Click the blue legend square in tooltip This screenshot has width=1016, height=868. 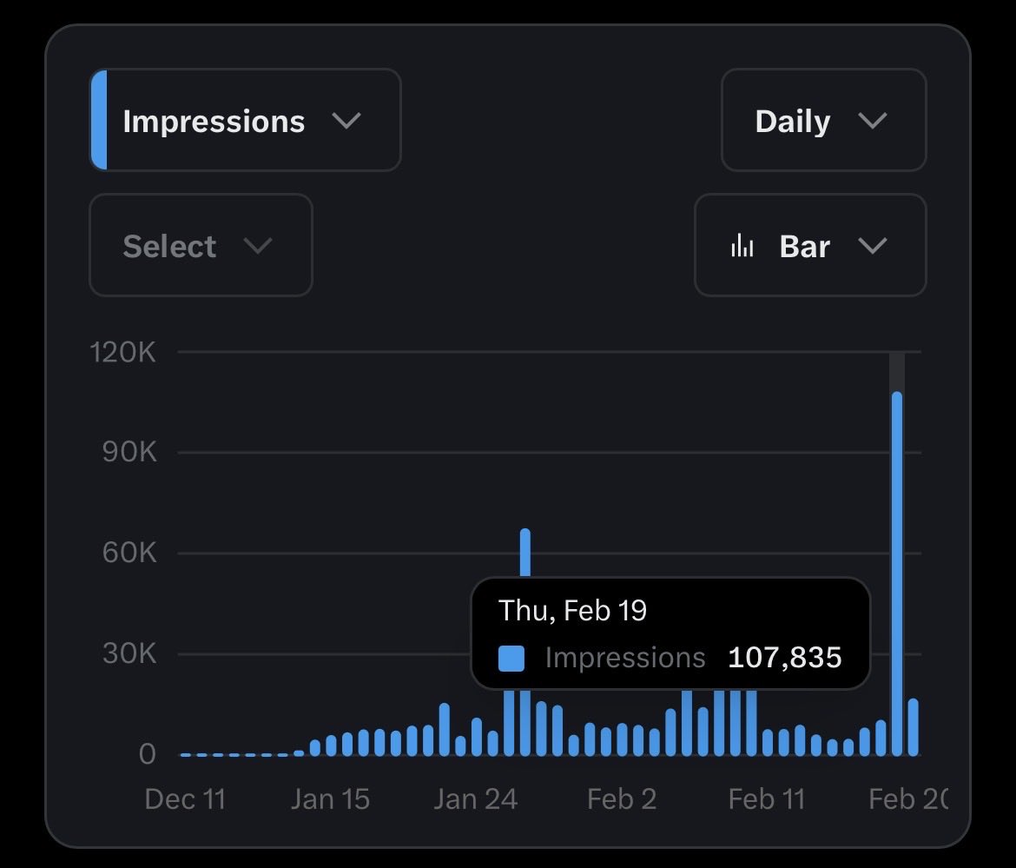point(511,659)
